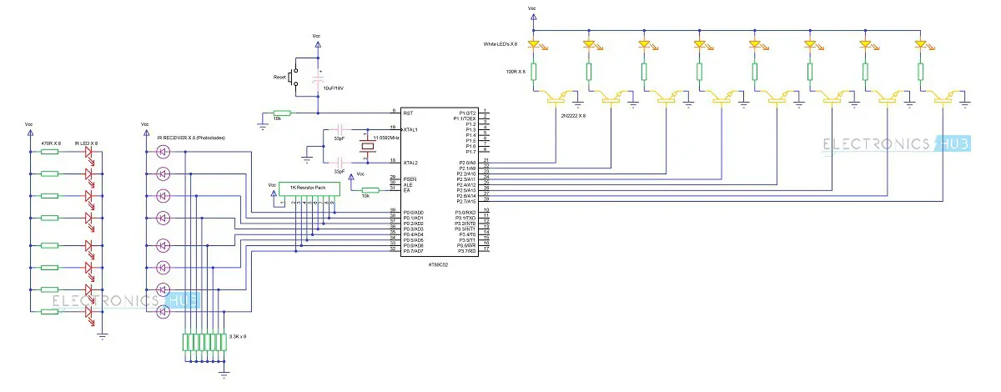Click the 470R X 8 resistor label
This screenshot has height=392, width=1001.
click(52, 143)
